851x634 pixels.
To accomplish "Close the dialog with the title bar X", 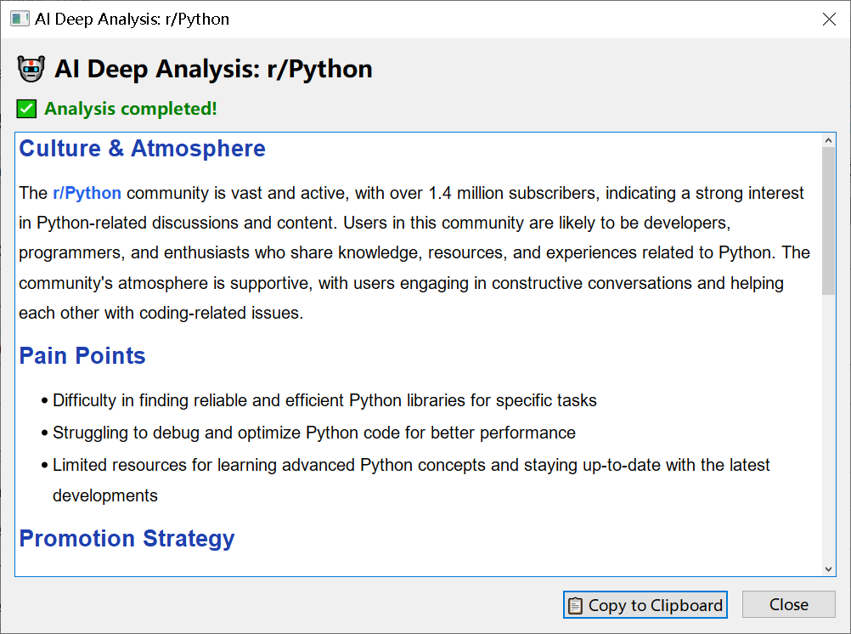I will (x=829, y=19).
